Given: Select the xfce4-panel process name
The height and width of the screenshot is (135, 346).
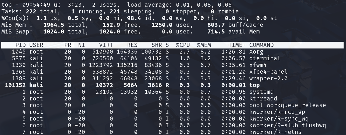Looking at the screenshot, I should point(268,72).
